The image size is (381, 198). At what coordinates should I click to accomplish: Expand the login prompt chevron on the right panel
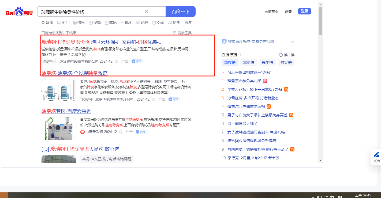292,42
